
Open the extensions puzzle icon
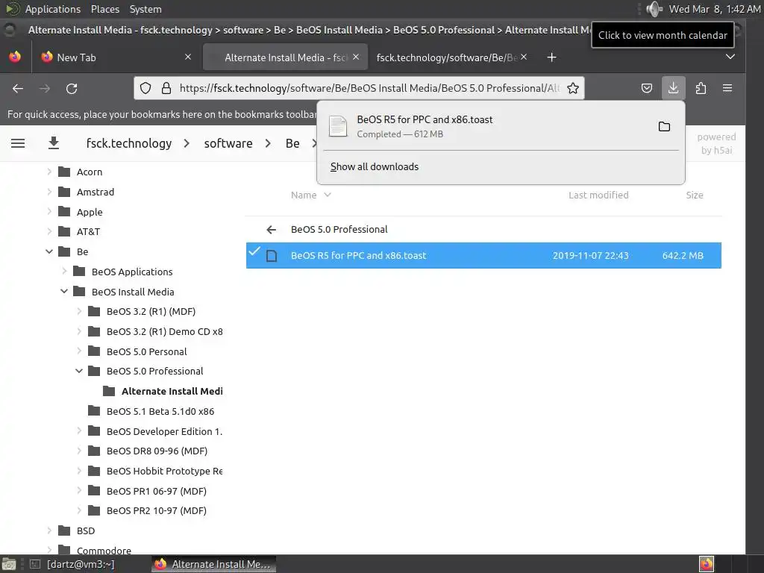coord(701,88)
